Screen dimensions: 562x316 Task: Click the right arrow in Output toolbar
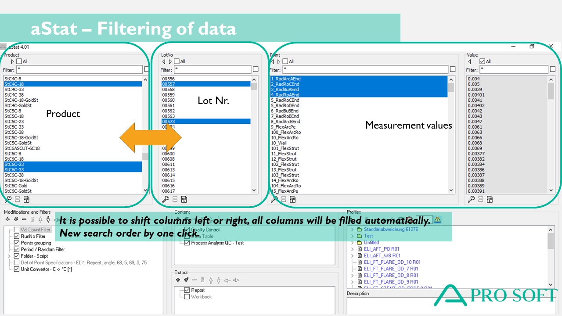(x=236, y=280)
